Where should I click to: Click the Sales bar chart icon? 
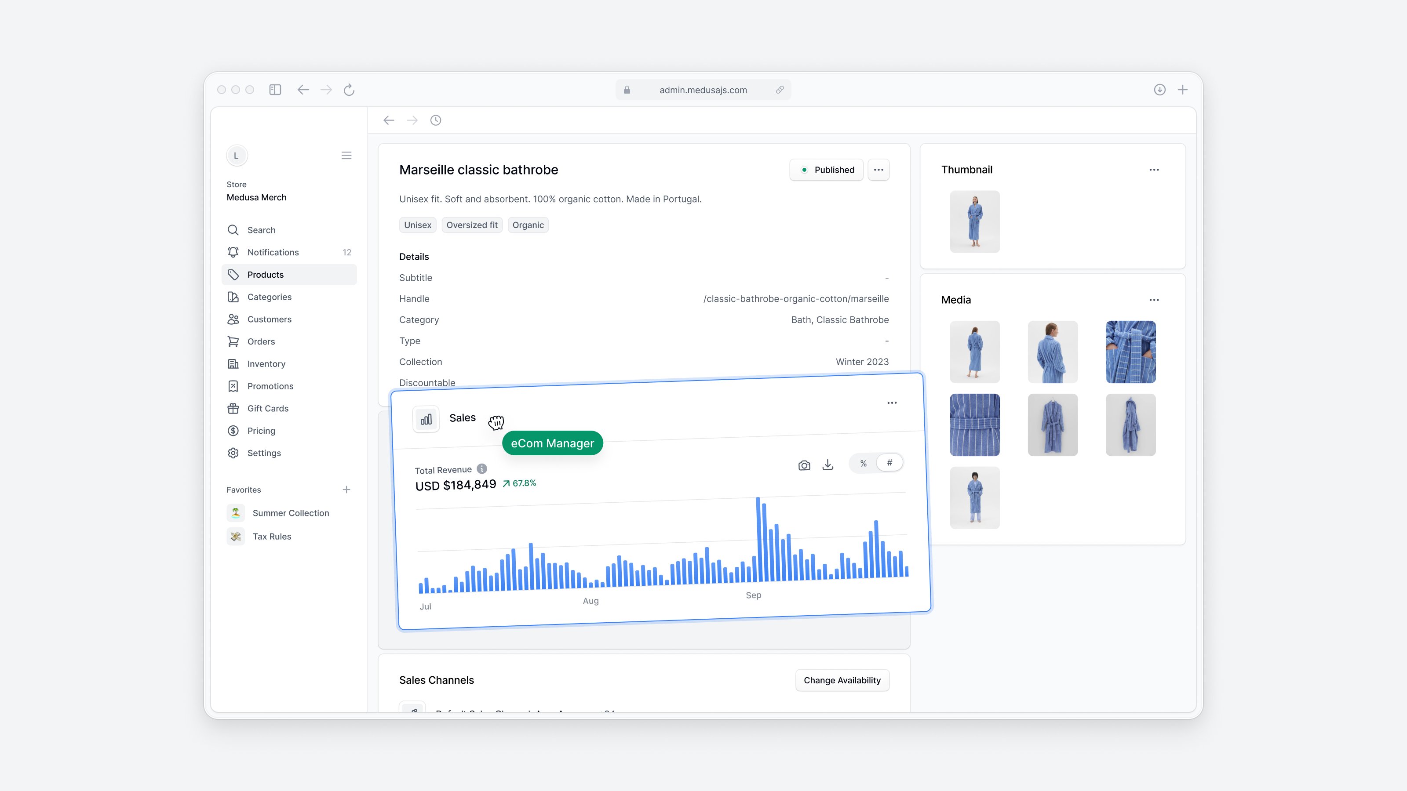click(426, 419)
